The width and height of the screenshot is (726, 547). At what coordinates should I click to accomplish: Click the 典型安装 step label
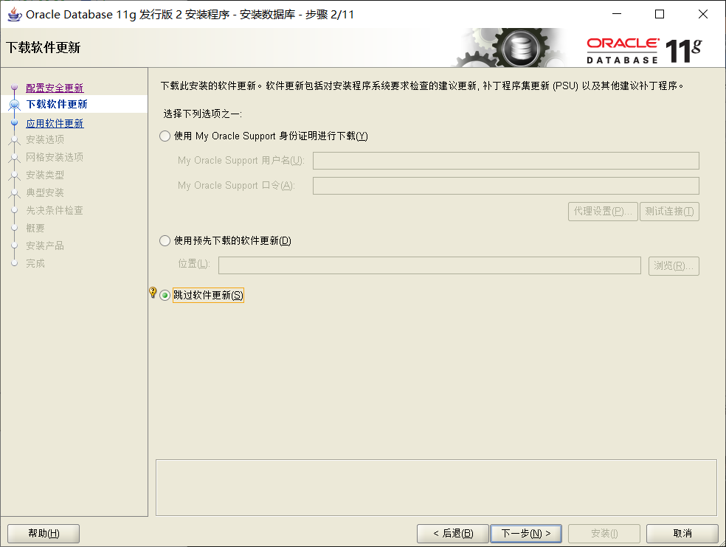click(45, 192)
